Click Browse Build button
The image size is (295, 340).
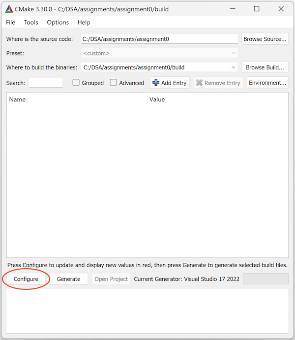(x=265, y=67)
